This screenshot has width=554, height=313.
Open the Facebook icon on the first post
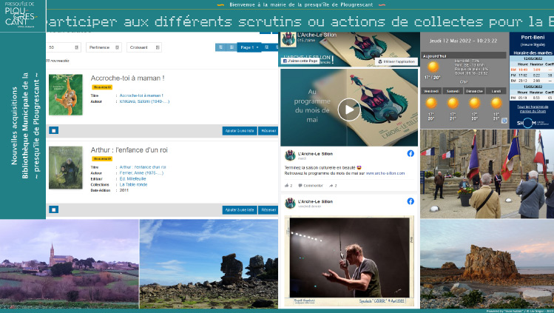(x=411, y=153)
